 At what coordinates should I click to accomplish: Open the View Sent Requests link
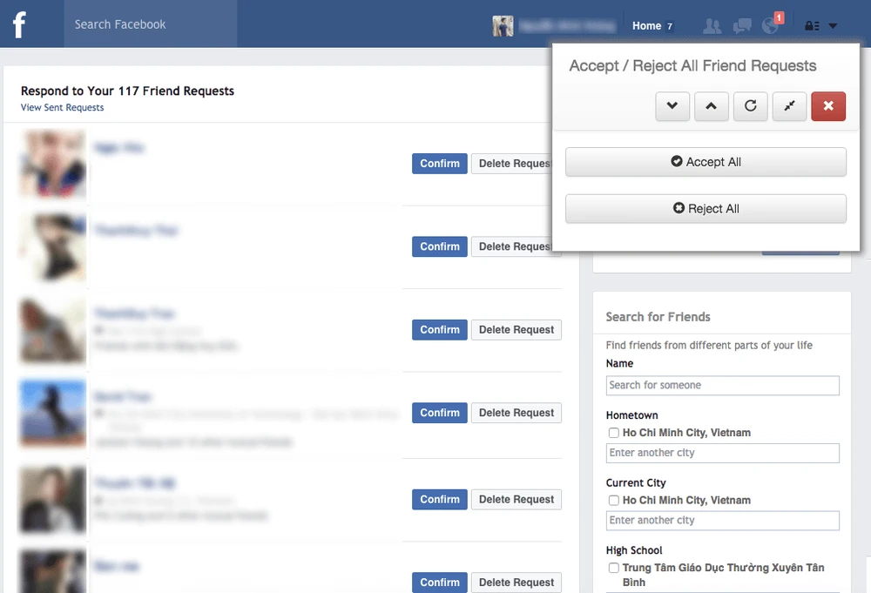(x=62, y=108)
